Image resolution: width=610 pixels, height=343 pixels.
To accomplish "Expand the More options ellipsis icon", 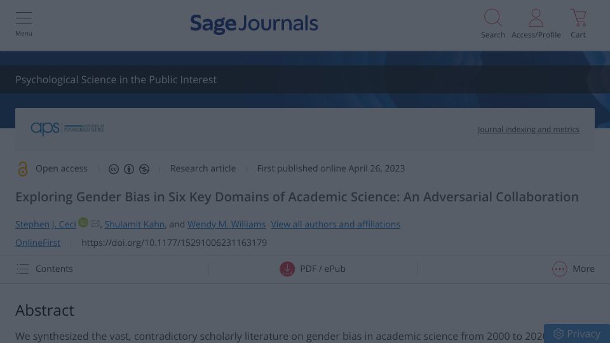I will tap(559, 269).
